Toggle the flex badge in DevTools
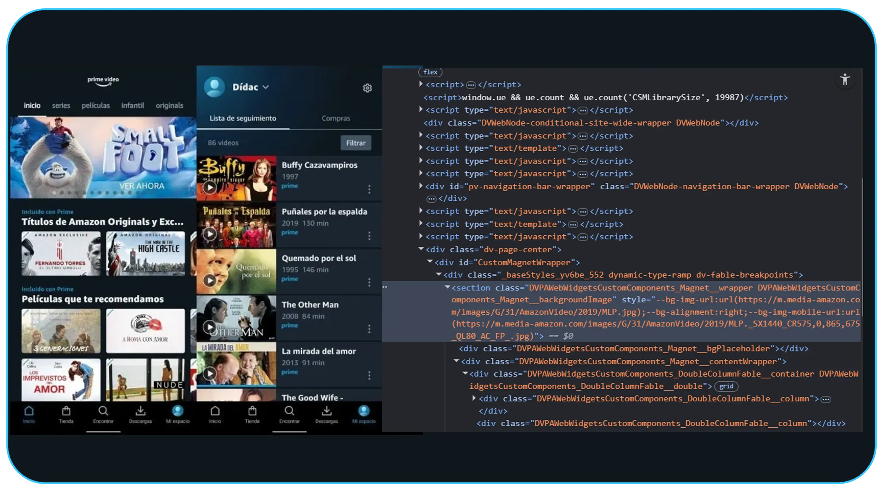 tap(430, 72)
